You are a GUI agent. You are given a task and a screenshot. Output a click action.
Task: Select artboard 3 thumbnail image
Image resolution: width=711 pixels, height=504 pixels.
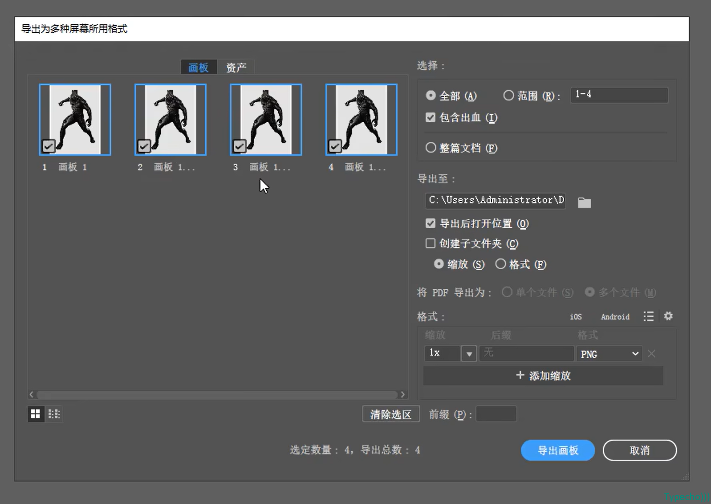point(266,119)
